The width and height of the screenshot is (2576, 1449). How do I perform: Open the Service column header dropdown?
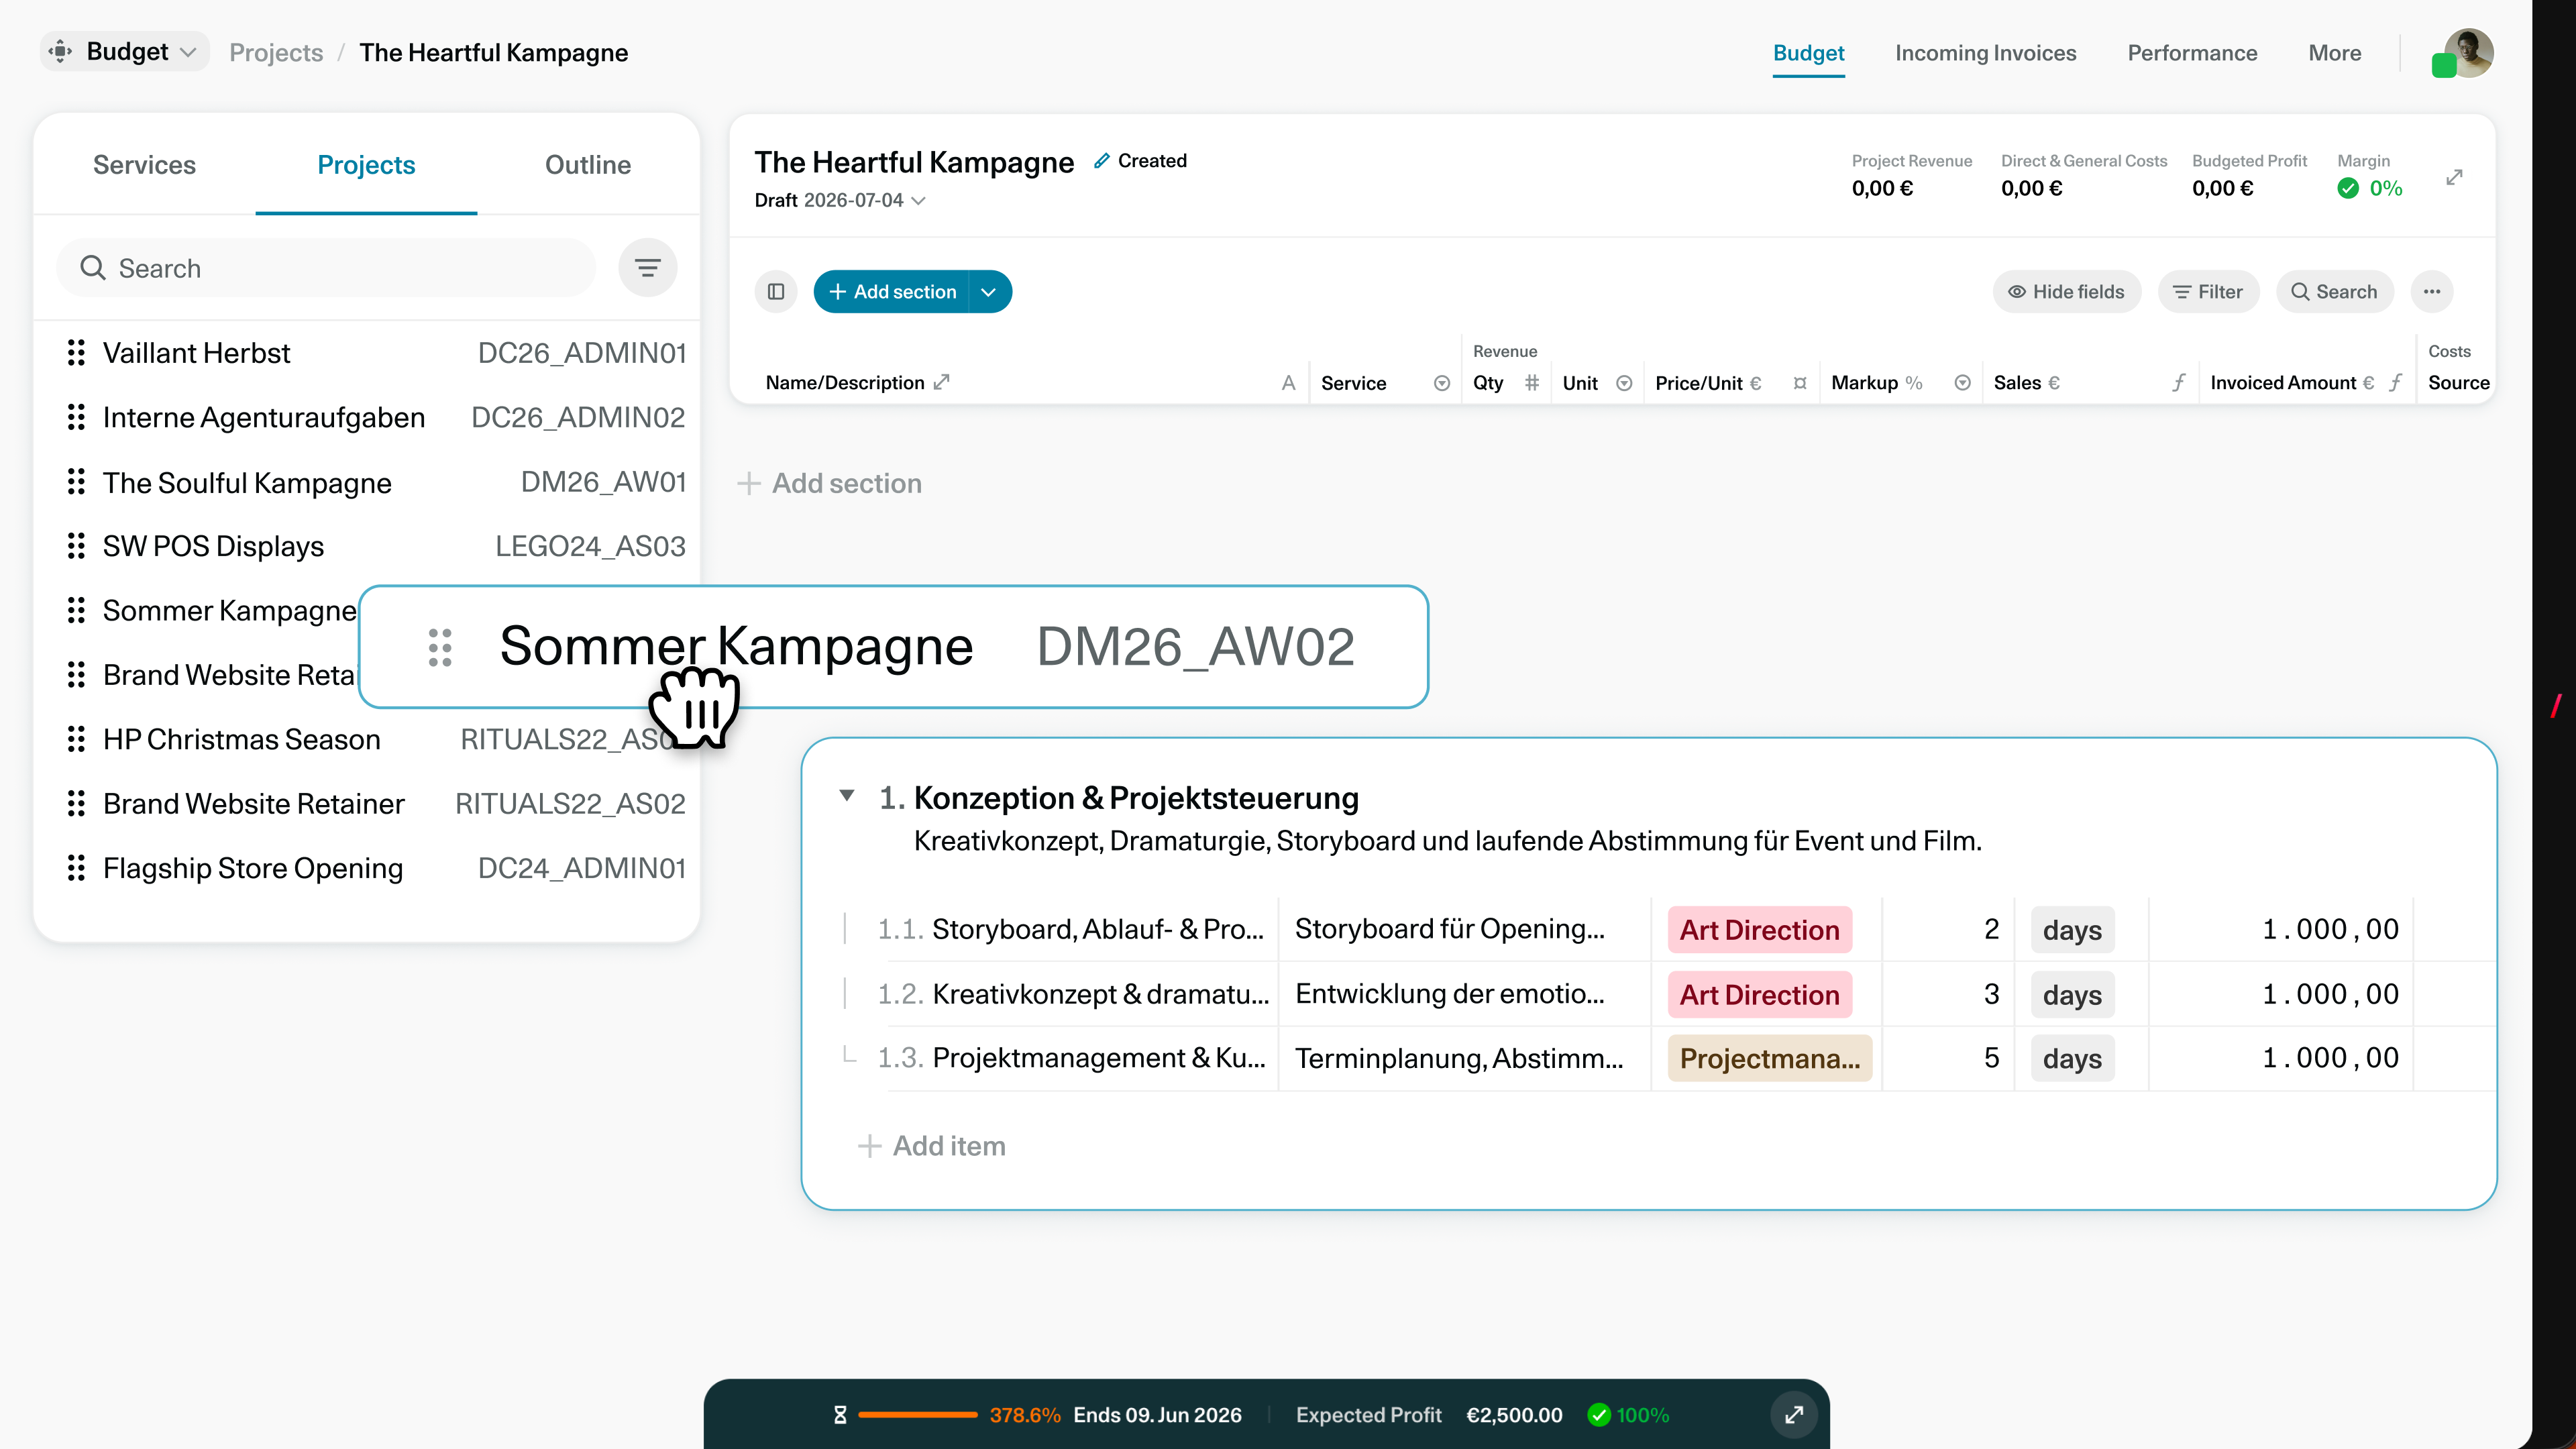click(1442, 383)
